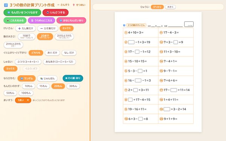Viewport: 226px width, 141px height.
Task: Click the app logo icon beside the title
Action: (x=6, y=5)
